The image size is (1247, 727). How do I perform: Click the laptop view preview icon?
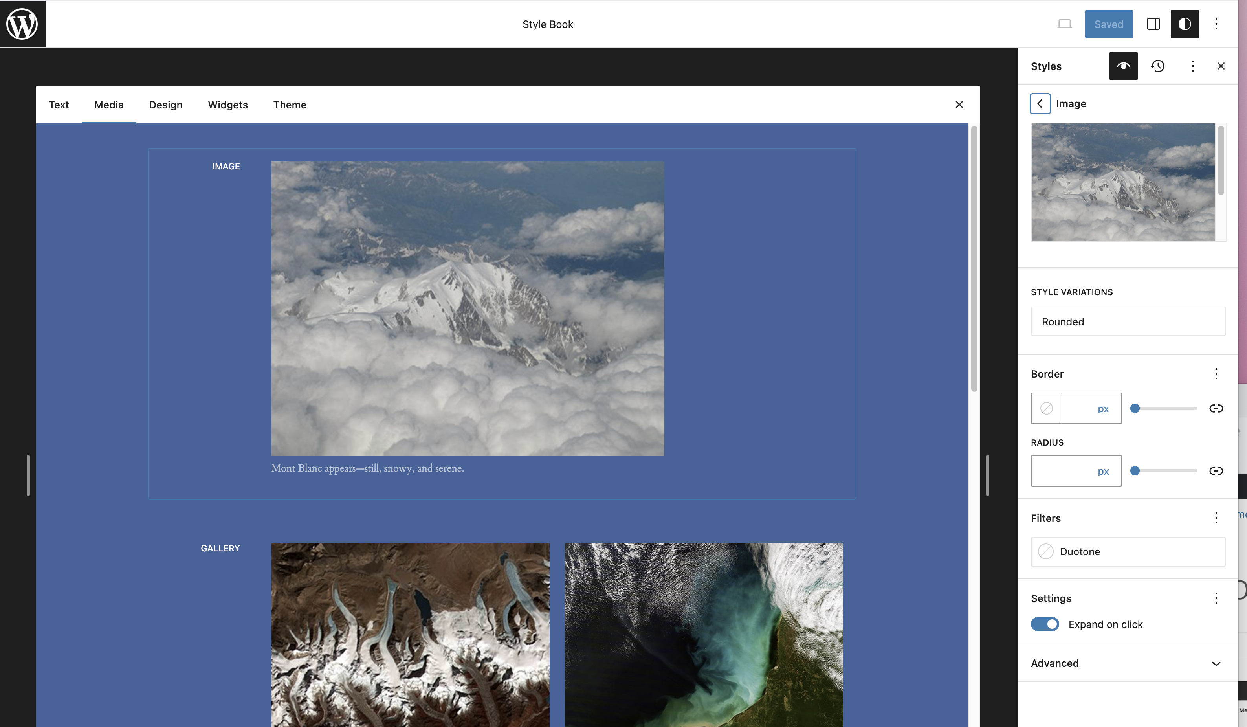1064,24
